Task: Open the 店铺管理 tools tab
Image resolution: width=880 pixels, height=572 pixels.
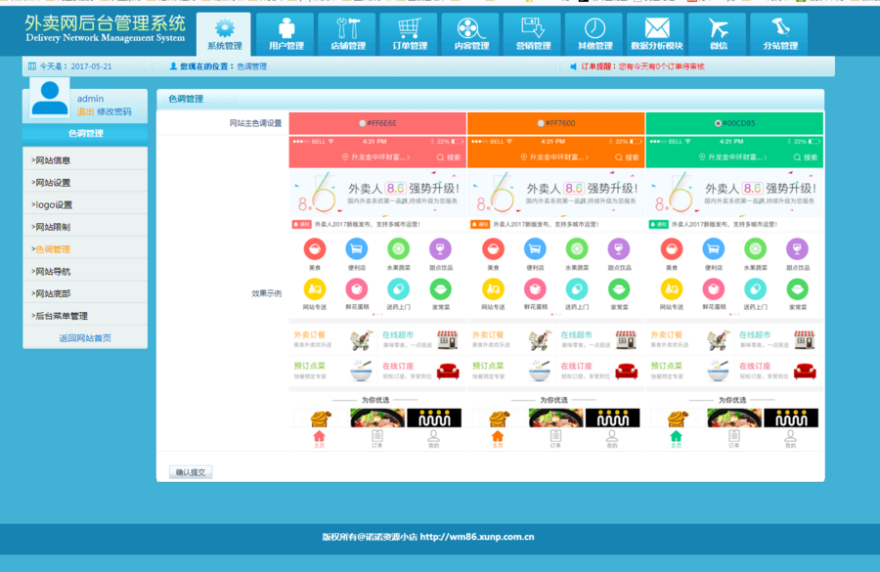Action: [348, 33]
